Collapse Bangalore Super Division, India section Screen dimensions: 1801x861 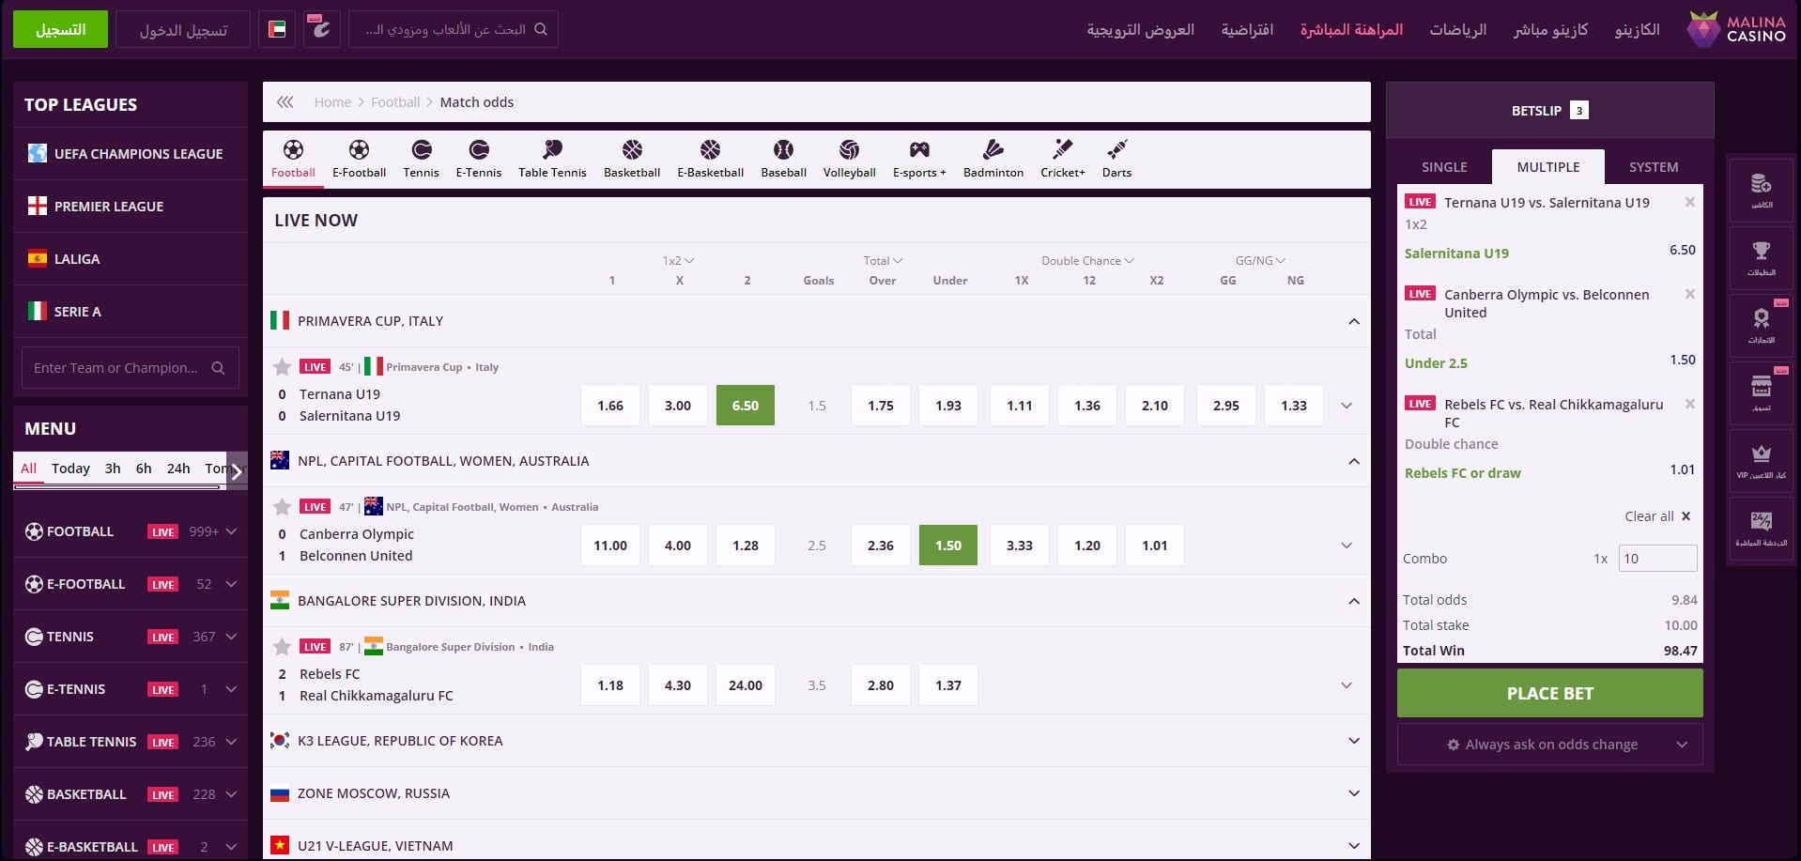(x=1354, y=601)
